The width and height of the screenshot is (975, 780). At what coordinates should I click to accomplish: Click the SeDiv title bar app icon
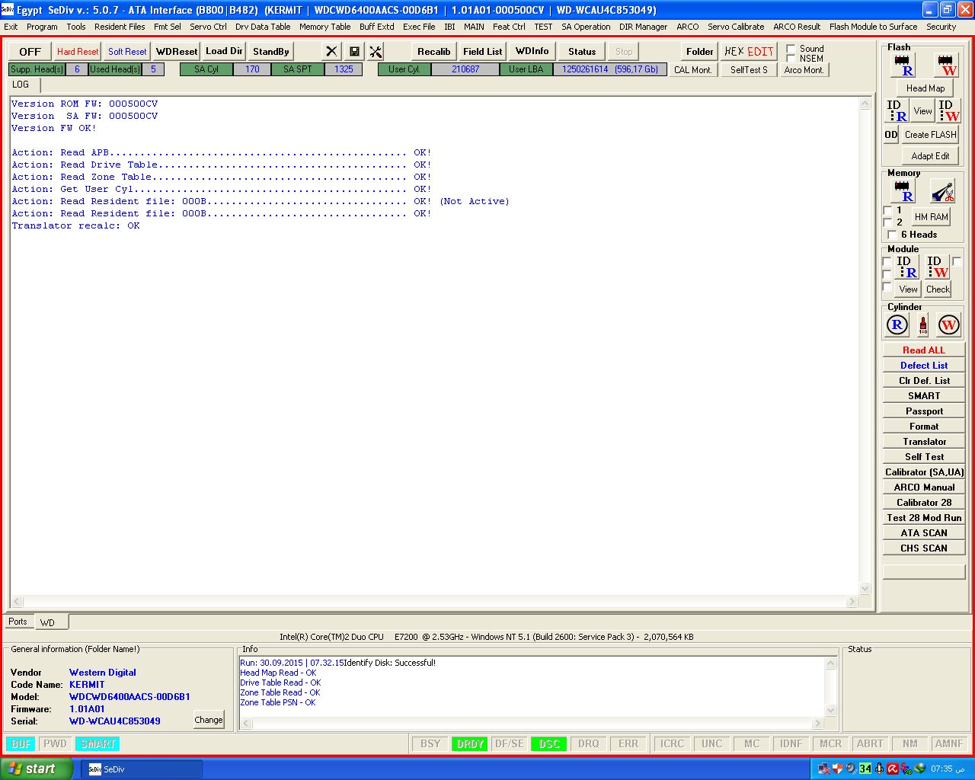[x=8, y=10]
